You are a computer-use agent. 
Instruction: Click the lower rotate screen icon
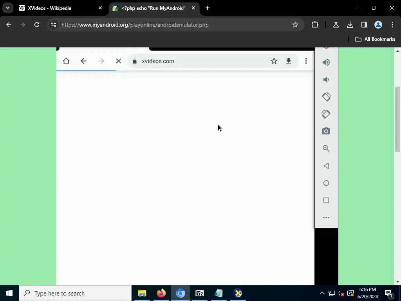tap(326, 114)
